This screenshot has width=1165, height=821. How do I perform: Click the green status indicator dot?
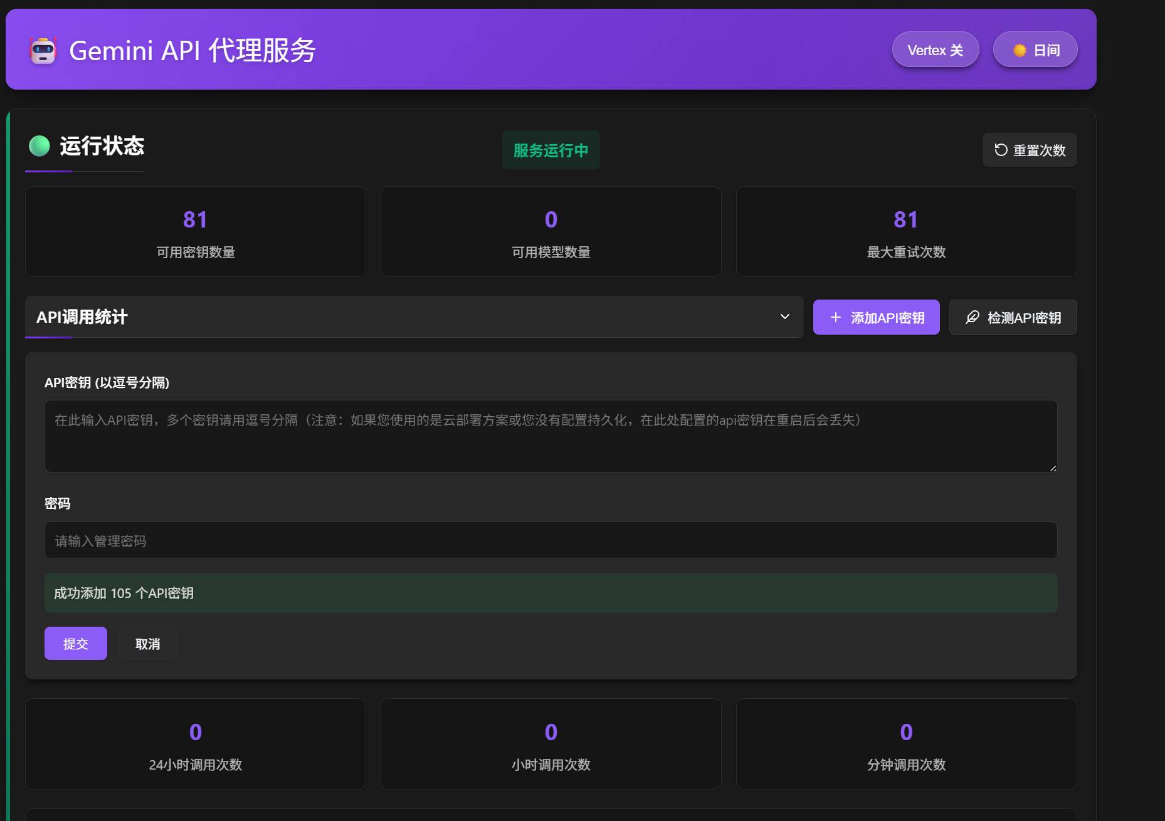(40, 146)
